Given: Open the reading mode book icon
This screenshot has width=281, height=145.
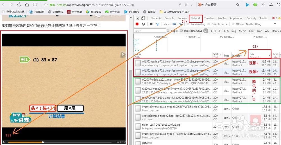Looking at the screenshot, I should pyautogui.click(x=35, y=5).
